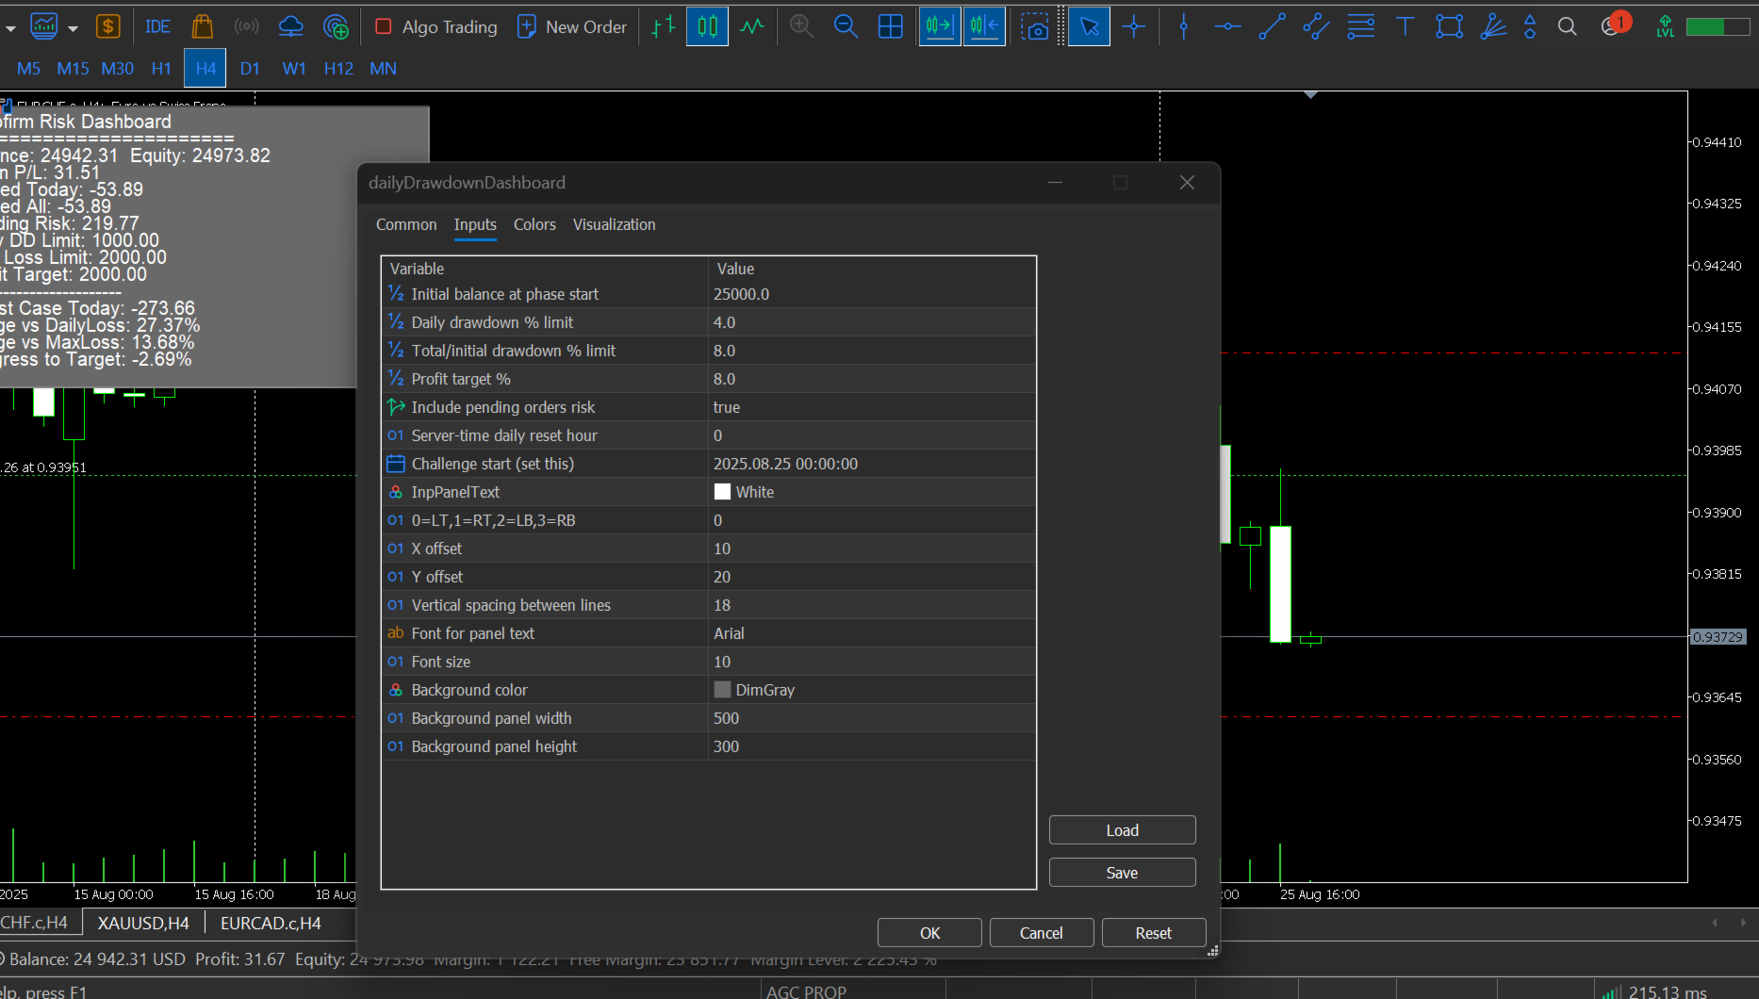Close the dailyDrawdownDashboard dialog

(1187, 183)
